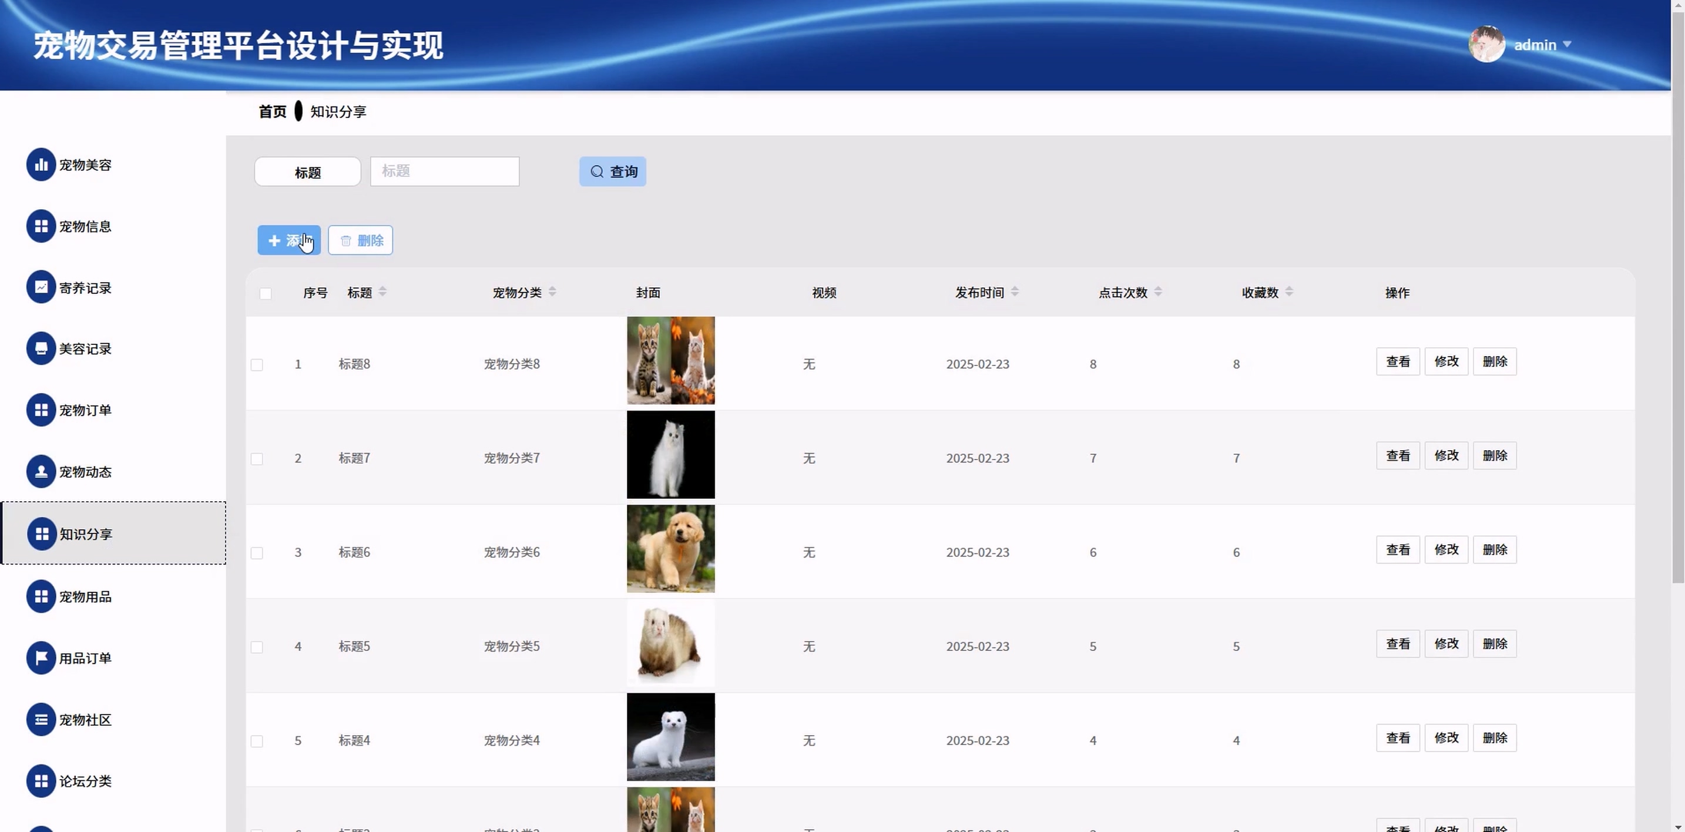Toggle the select-all checkbox in table header

point(266,294)
